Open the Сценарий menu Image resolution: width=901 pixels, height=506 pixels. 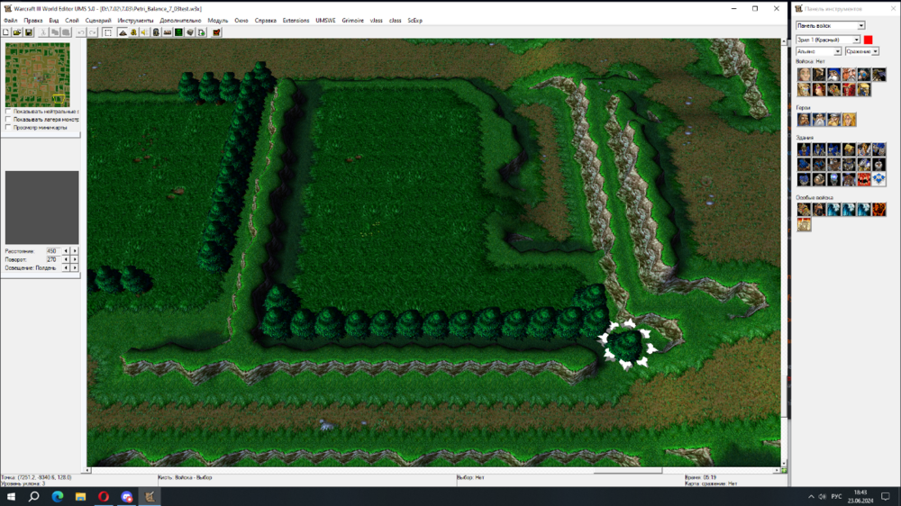[98, 20]
